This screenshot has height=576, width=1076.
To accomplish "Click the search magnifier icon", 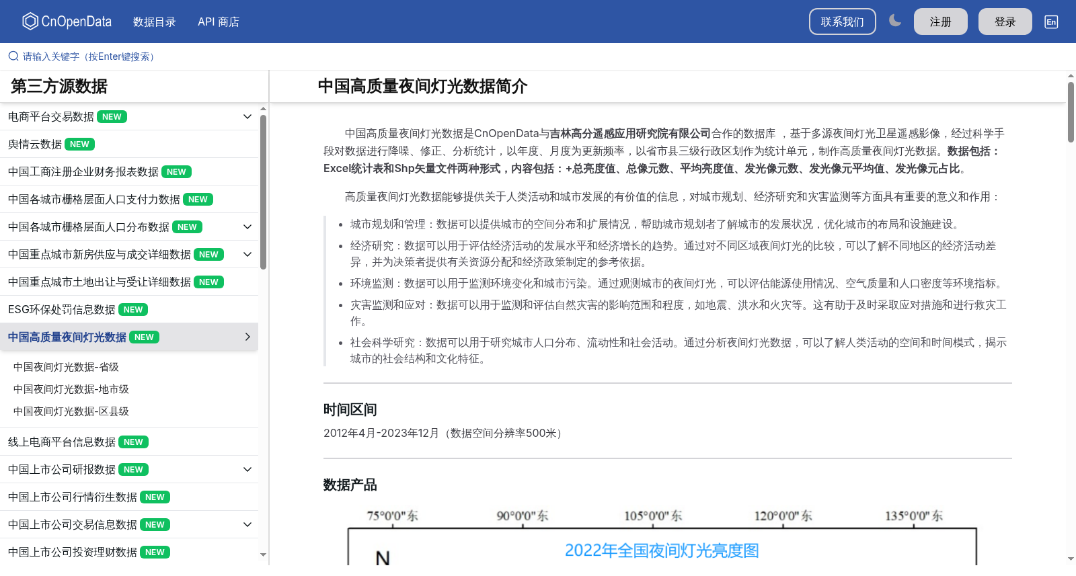I will pos(13,56).
